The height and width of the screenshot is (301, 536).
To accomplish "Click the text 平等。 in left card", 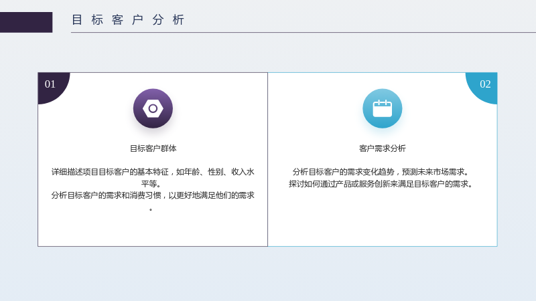I will click(151, 183).
